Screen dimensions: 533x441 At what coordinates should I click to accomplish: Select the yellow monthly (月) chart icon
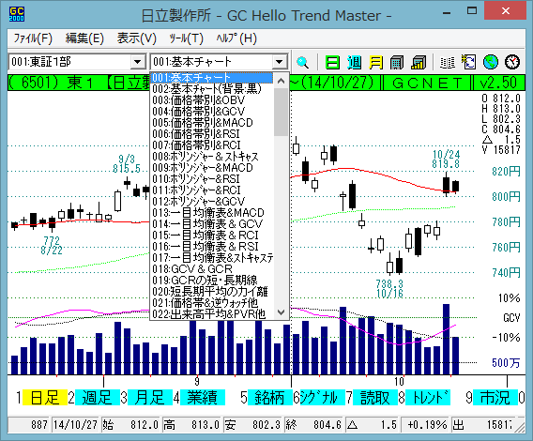tap(375, 62)
